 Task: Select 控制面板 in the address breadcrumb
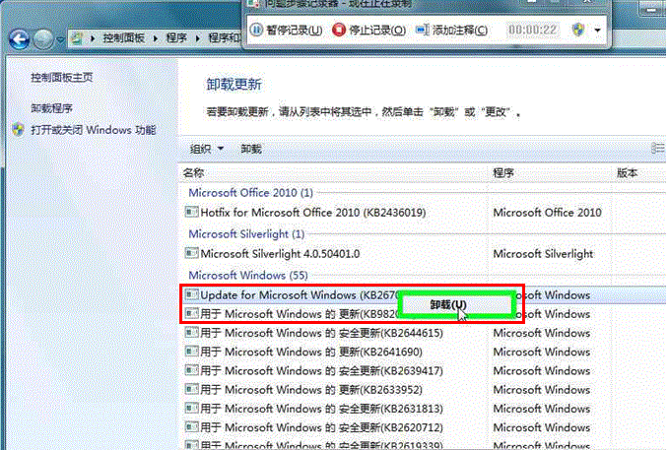[123, 38]
